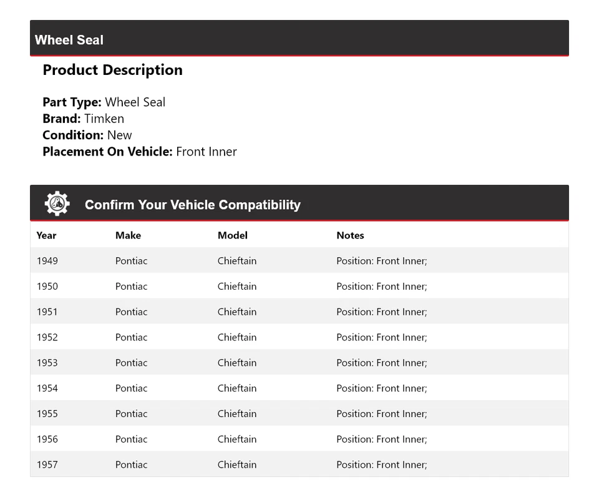The image size is (599, 497).
Task: Click the 1951 year cell
Action: click(47, 312)
